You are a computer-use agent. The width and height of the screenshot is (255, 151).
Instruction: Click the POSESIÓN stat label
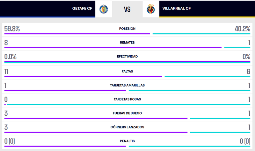(x=127, y=29)
